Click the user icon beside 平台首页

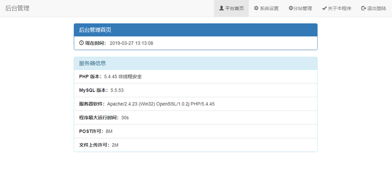221,8
